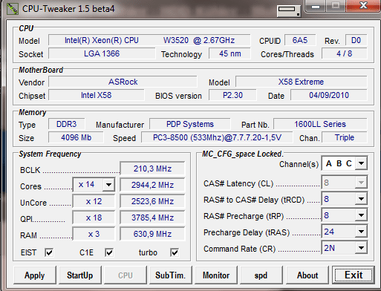Viewport: 381px width, 291px height.
Task: Open the Precharge Delay (tRAS) dropdown
Action: click(361, 232)
